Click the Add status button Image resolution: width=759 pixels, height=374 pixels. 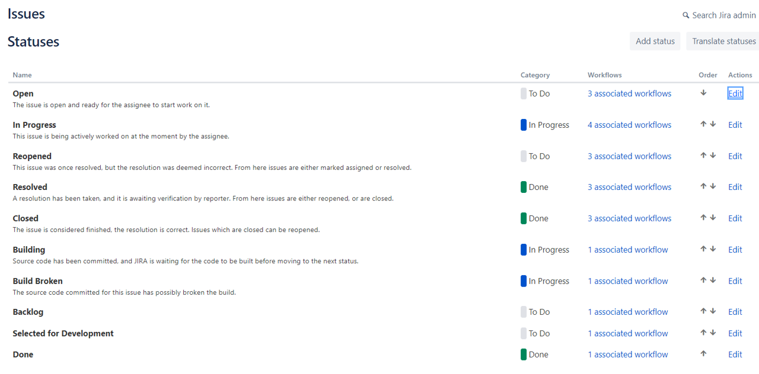point(655,41)
